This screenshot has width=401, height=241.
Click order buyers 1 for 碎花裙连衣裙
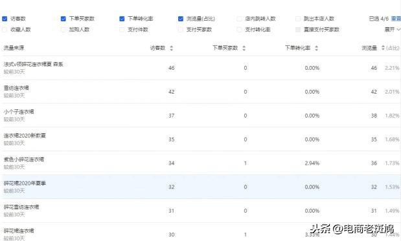point(246,235)
